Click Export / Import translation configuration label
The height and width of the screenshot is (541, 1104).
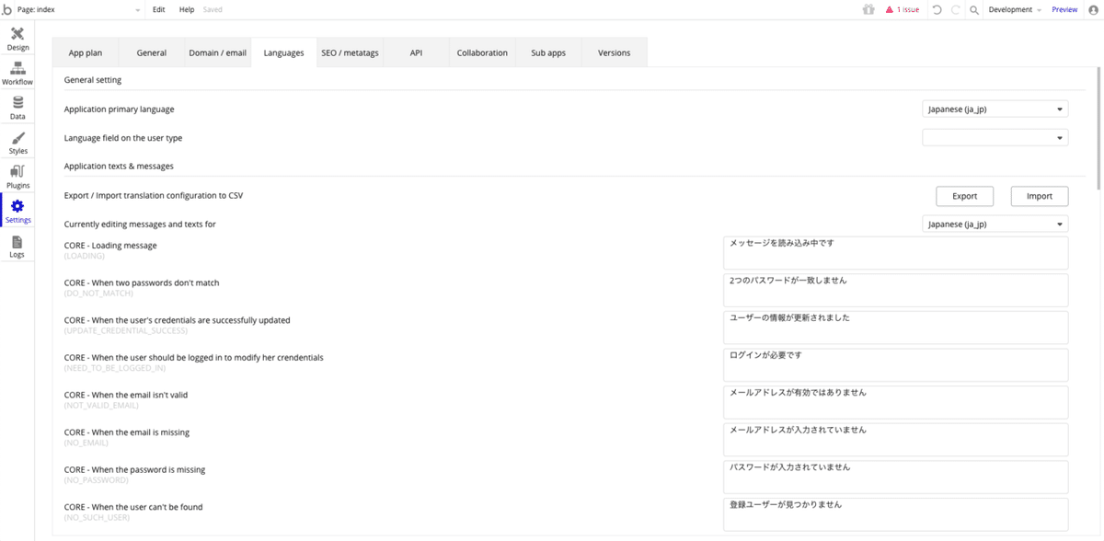click(154, 195)
